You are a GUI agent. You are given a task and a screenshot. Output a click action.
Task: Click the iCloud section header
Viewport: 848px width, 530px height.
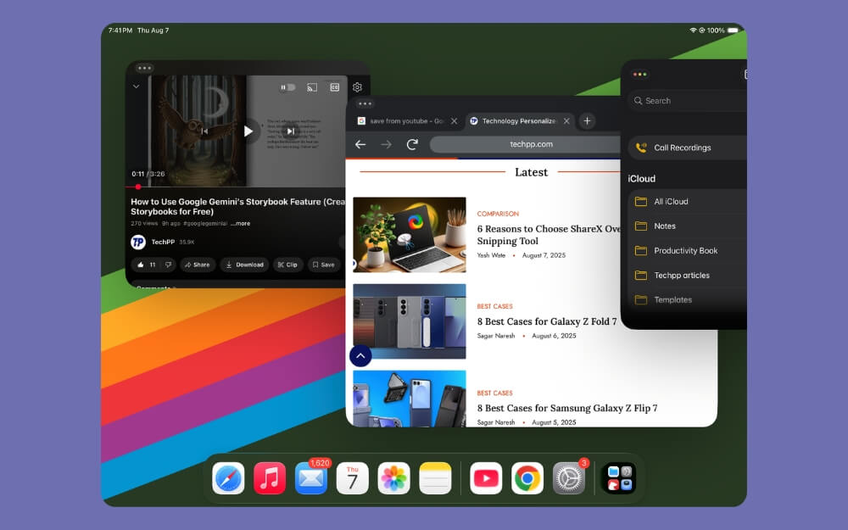641,178
